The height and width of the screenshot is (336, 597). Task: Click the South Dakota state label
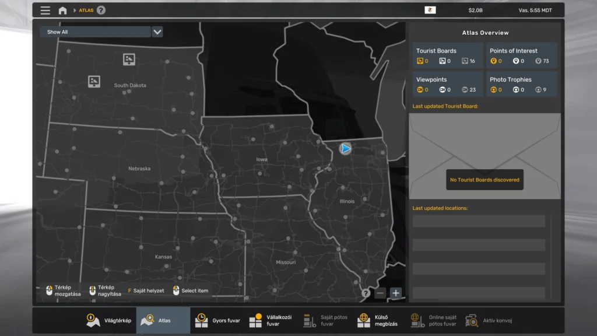[x=130, y=85]
